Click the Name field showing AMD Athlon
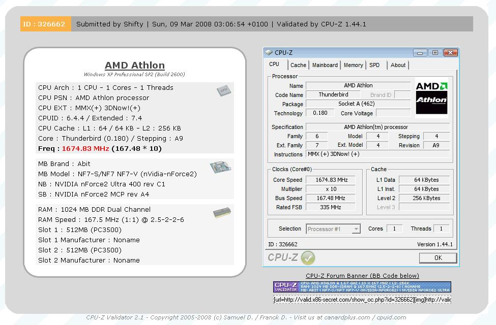 coord(358,86)
